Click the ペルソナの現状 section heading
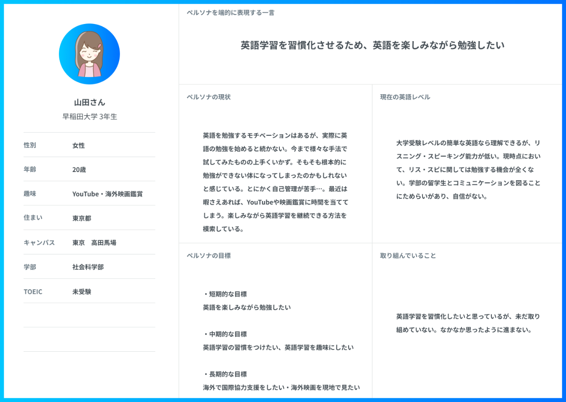Viewport: 566px width, 402px height. pyautogui.click(x=208, y=97)
